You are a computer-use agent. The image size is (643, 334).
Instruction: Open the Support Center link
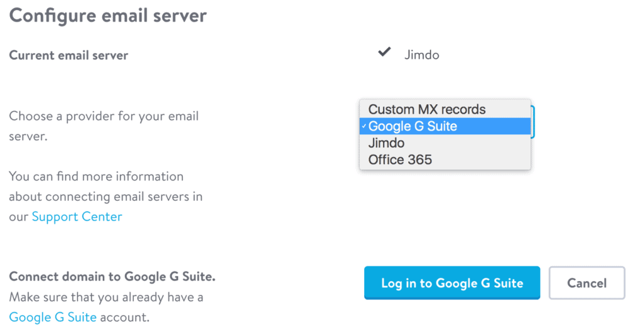tap(77, 217)
